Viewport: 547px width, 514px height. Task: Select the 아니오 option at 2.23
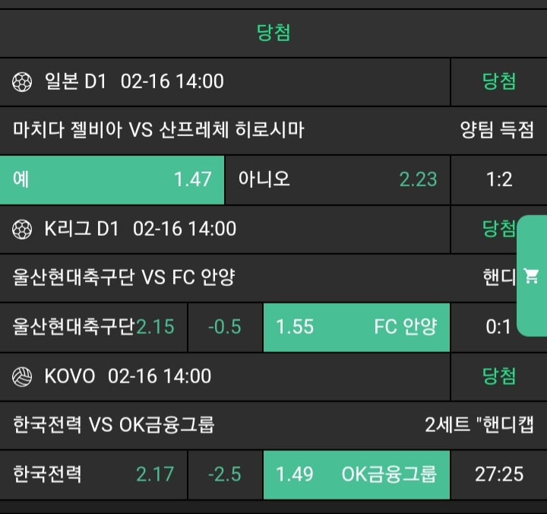(337, 179)
